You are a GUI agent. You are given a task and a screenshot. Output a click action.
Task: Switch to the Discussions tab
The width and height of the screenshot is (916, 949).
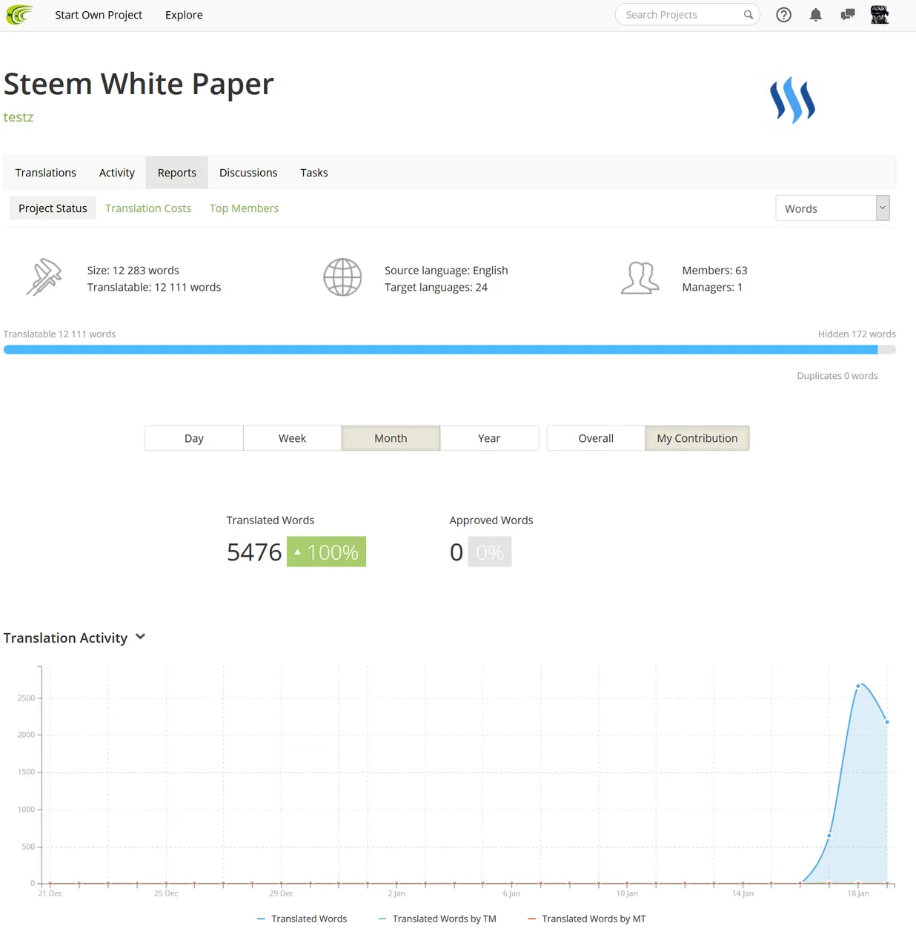248,173
